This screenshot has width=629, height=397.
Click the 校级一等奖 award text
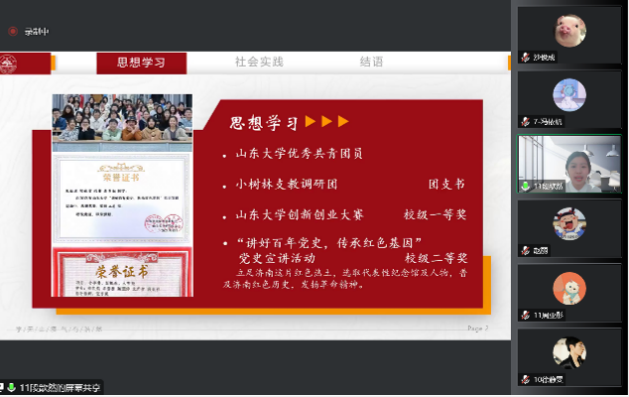point(435,214)
